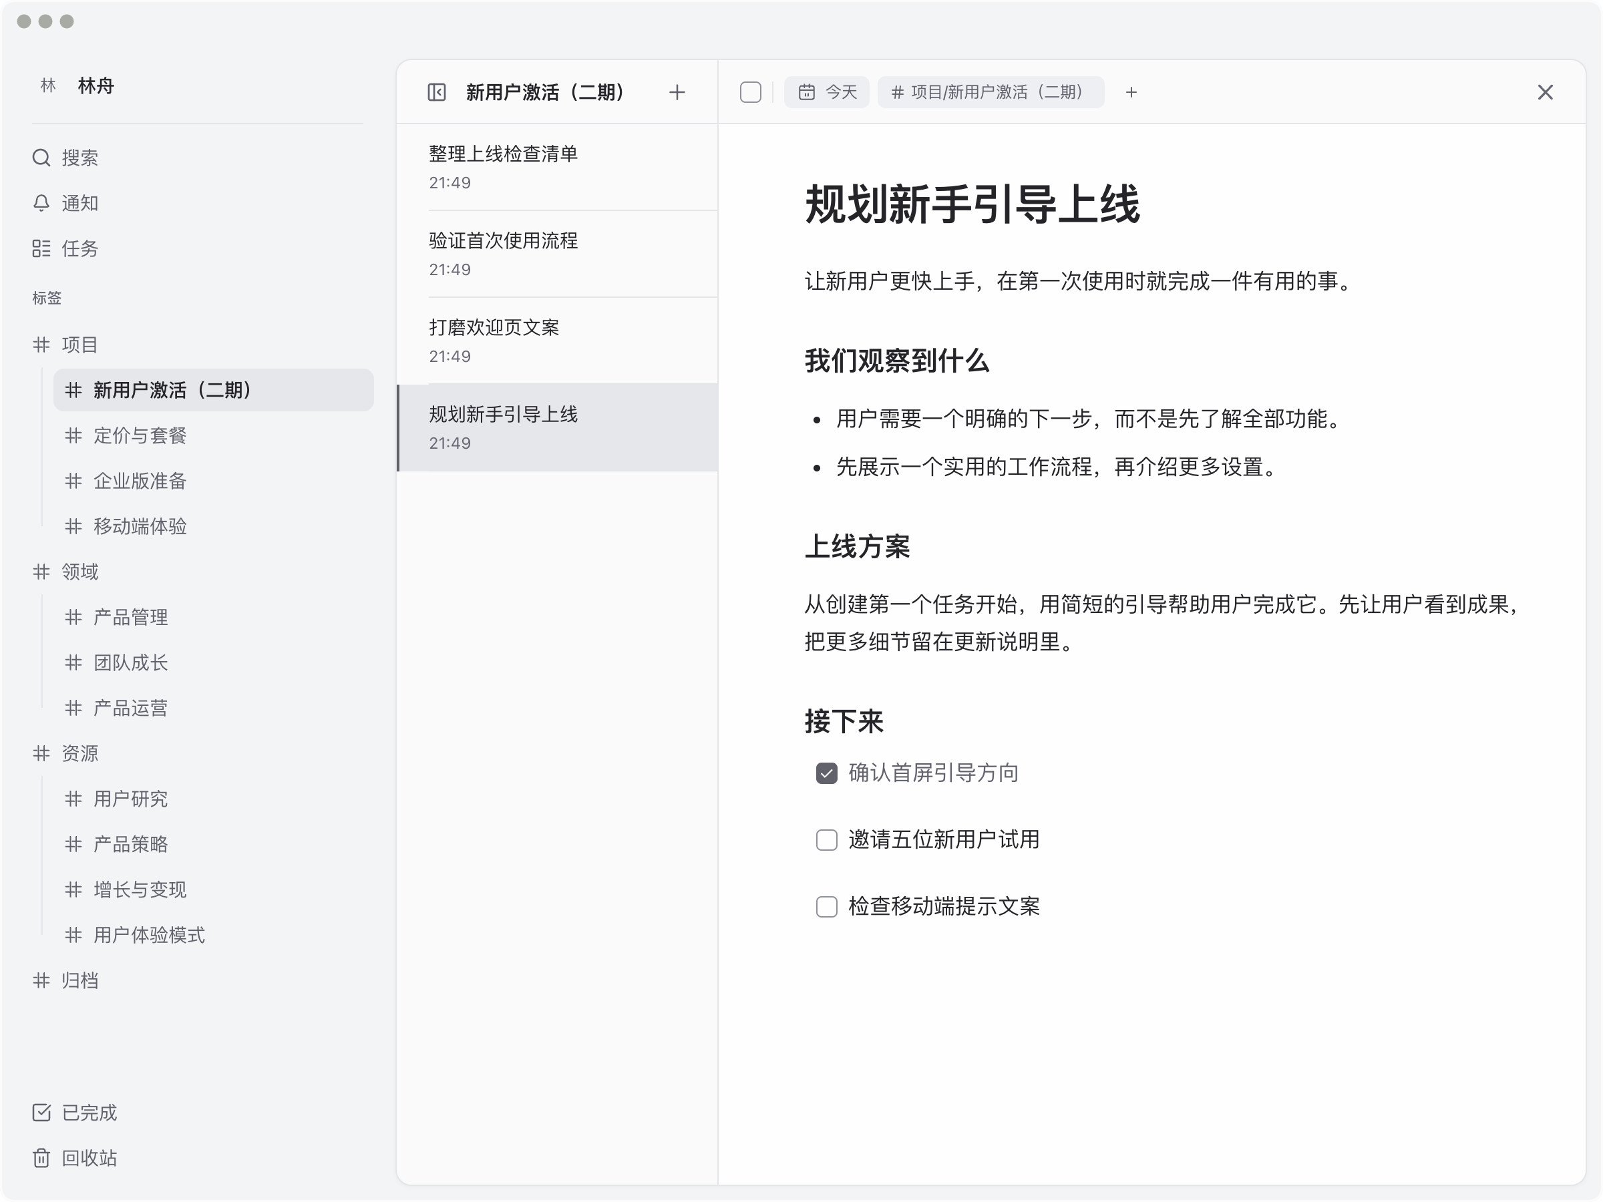Click the list header 新用户激活（二期）
Viewport: 1603px width, 1202px height.
545,92
